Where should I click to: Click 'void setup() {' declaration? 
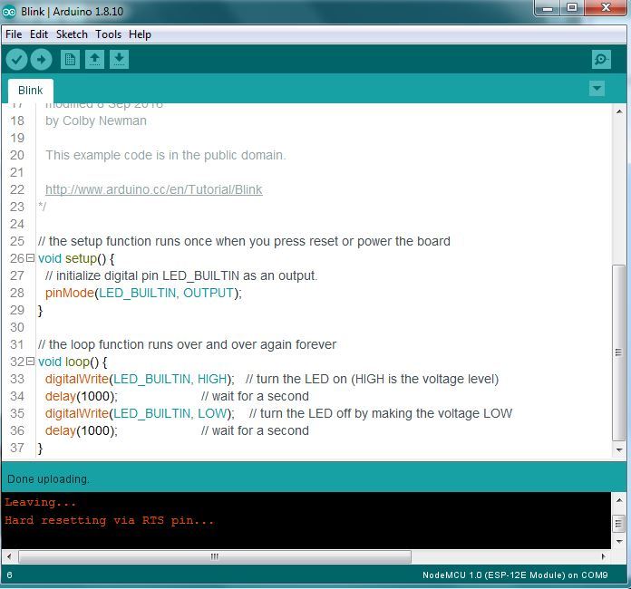point(76,258)
